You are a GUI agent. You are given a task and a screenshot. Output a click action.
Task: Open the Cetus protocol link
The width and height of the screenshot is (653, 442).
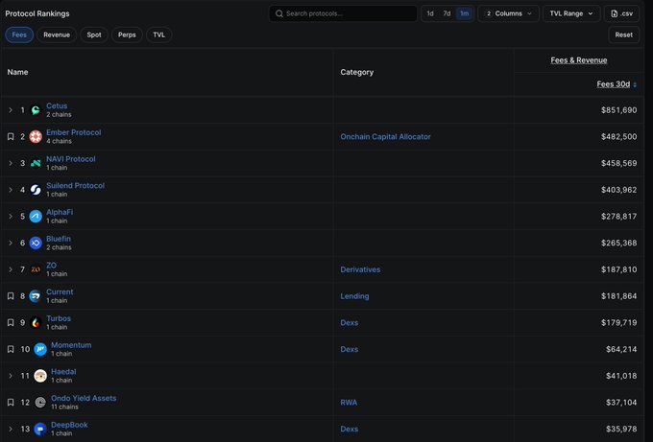pyautogui.click(x=57, y=106)
